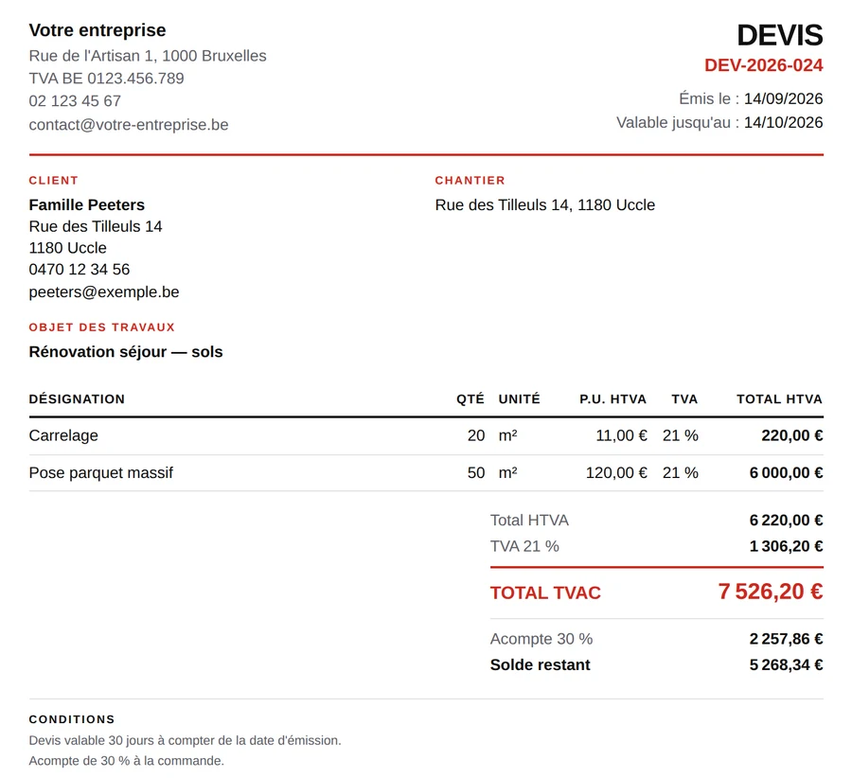Click the Carrelage line total '220,00 €'
This screenshot has width=852, height=778.
click(792, 435)
